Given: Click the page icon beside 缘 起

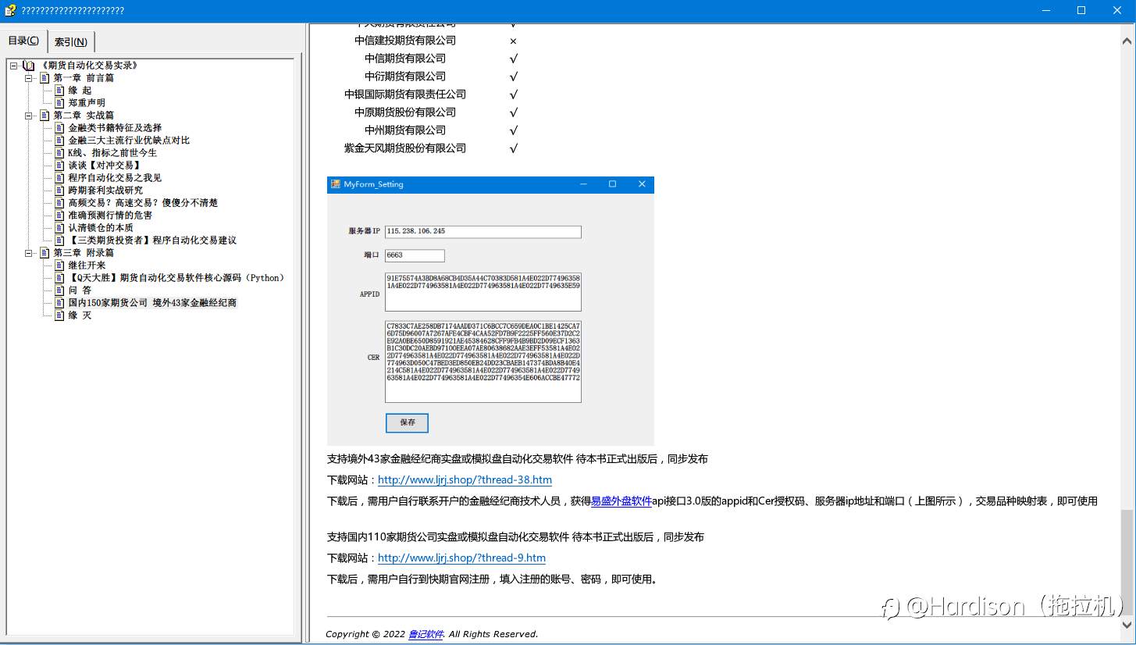Looking at the screenshot, I should point(59,91).
